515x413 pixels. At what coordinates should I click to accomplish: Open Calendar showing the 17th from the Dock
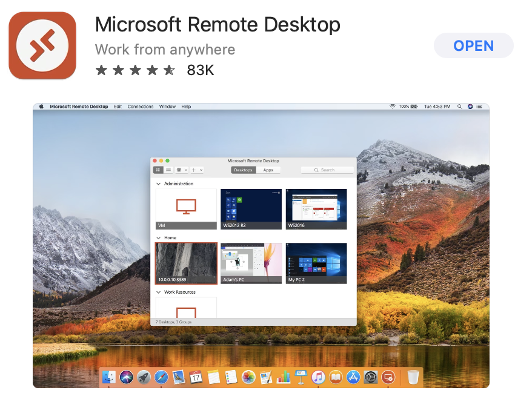tap(196, 377)
